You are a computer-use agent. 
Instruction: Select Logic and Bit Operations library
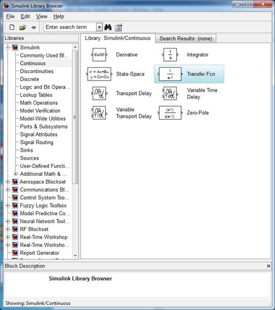click(x=45, y=87)
